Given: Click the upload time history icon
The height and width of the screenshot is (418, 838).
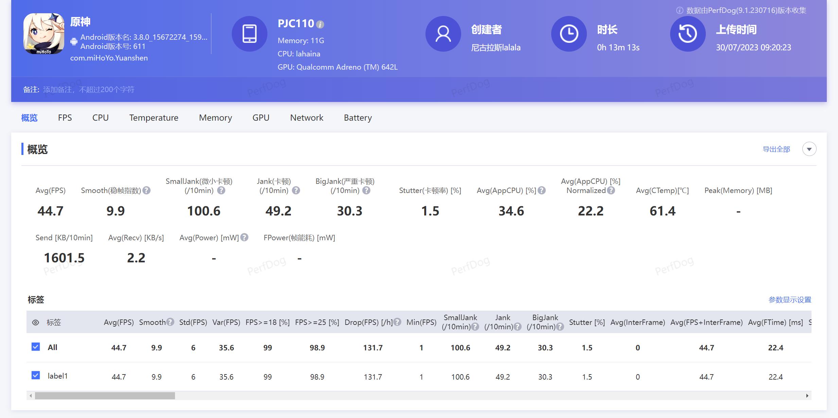Looking at the screenshot, I should (688, 34).
